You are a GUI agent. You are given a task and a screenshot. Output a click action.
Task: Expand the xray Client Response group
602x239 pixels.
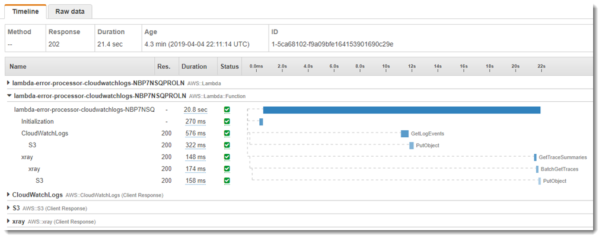coord(9,221)
